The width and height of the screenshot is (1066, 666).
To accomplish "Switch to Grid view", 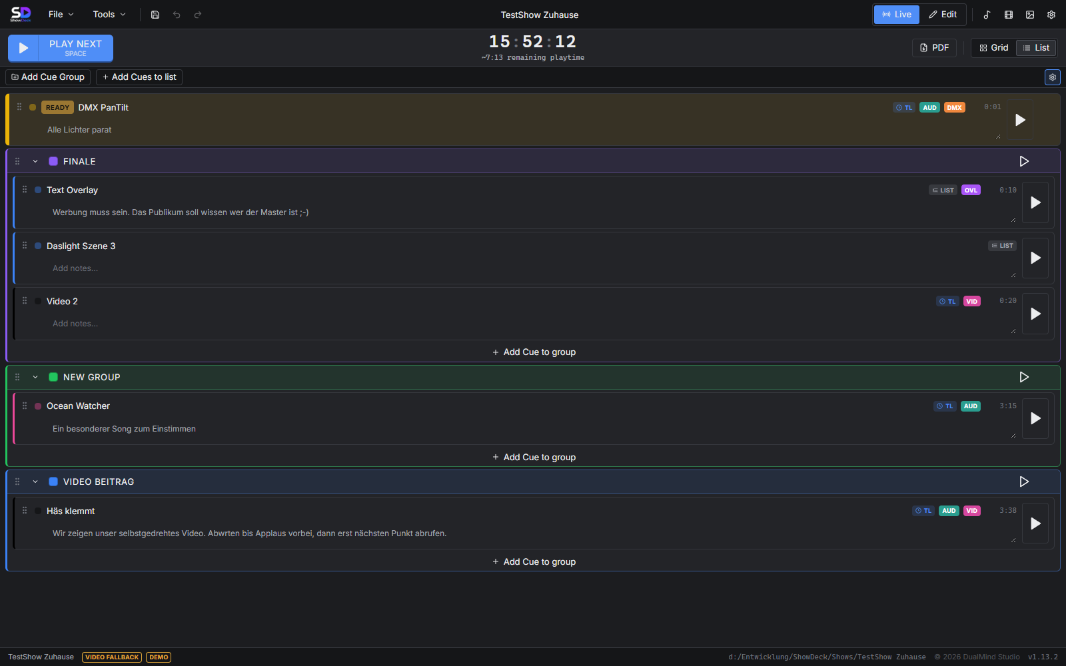I will [x=993, y=48].
